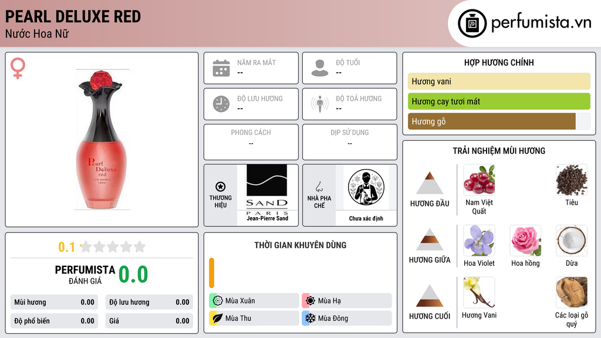This screenshot has width=601, height=338.
Task: Click the Pearl Deluxe Red bottle photo
Action: point(102,140)
